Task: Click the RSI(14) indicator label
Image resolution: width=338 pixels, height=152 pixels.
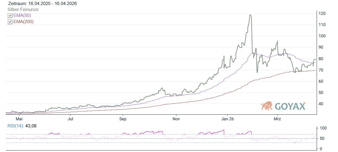Action: (16, 126)
